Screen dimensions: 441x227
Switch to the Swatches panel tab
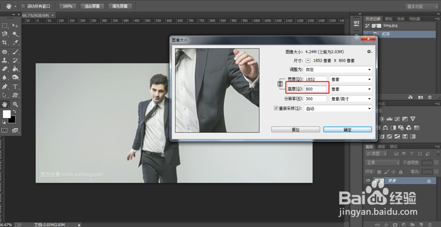point(400,19)
